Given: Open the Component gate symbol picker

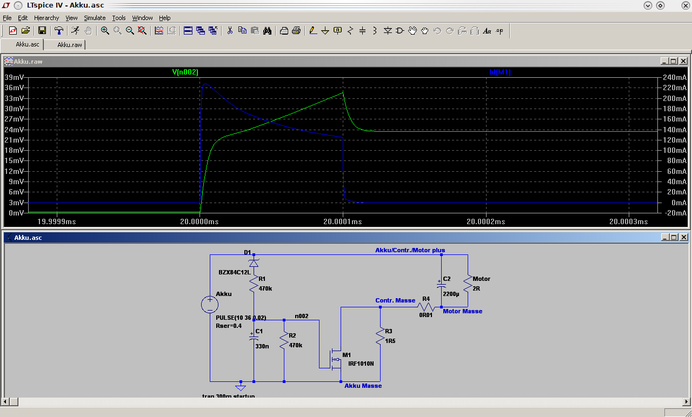Looking at the screenshot, I should point(400,31).
